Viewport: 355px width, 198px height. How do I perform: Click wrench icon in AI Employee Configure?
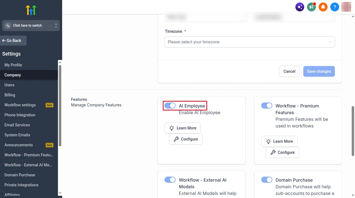tap(176, 139)
